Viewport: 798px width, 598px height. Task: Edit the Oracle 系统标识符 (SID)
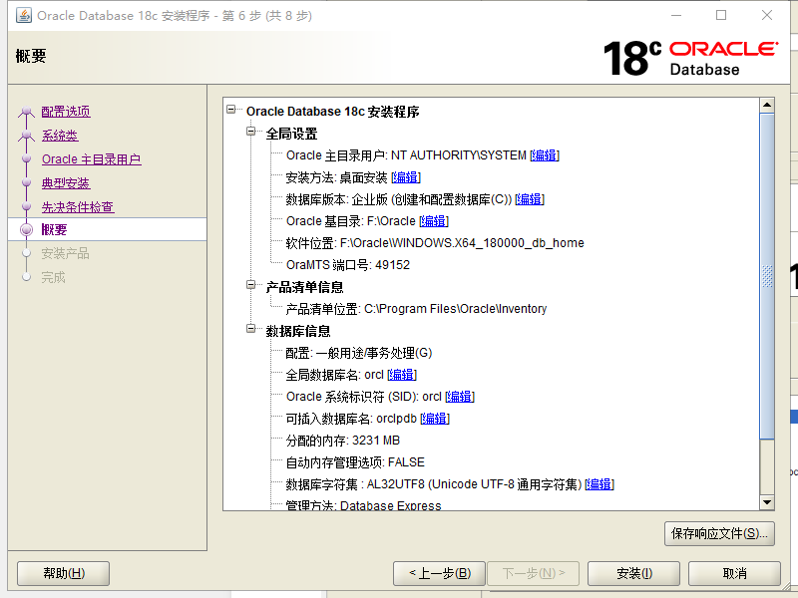tap(460, 397)
